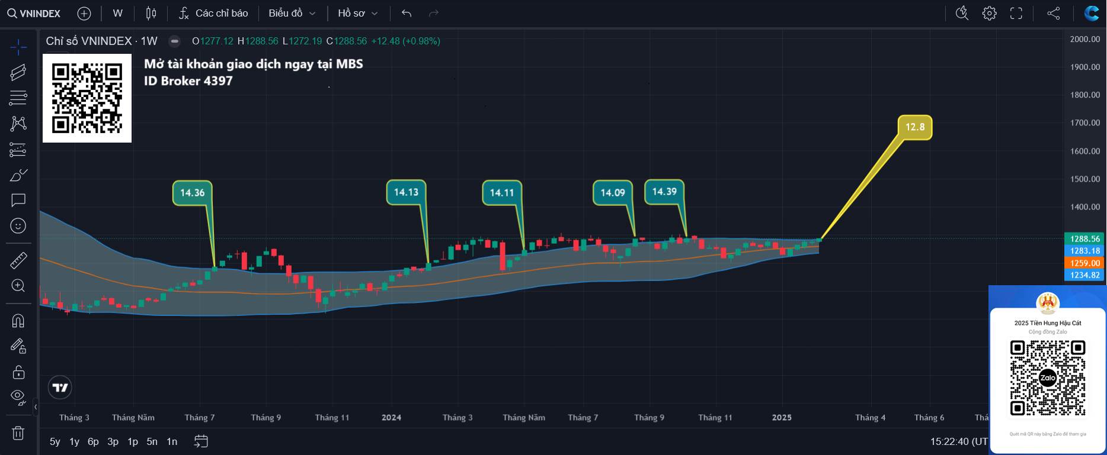
Task: Open the go to date calendar
Action: [201, 441]
